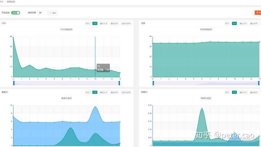
Task: Choose 最近30天 in the 内存 panel
Action: [254, 23]
